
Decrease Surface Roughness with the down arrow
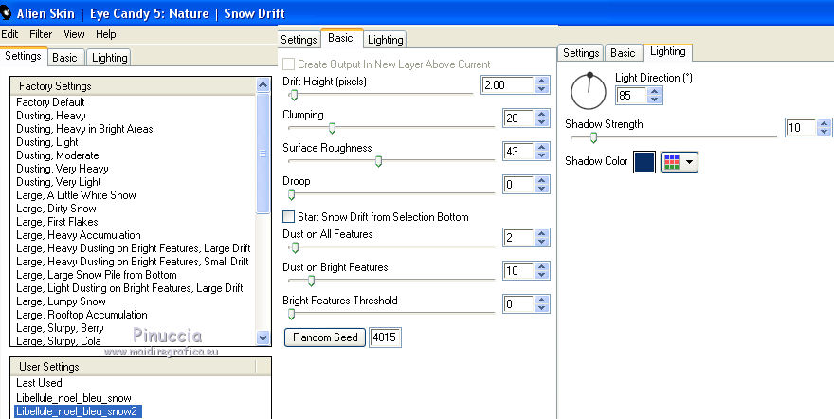point(541,155)
